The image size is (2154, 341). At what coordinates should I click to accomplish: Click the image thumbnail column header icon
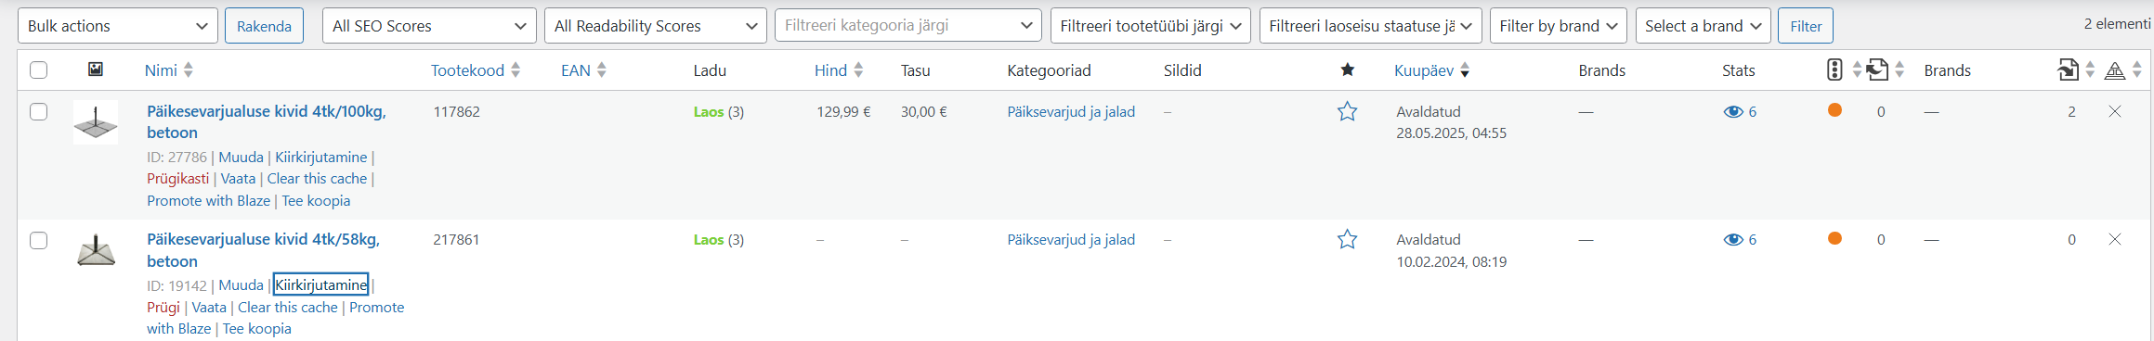tap(96, 69)
